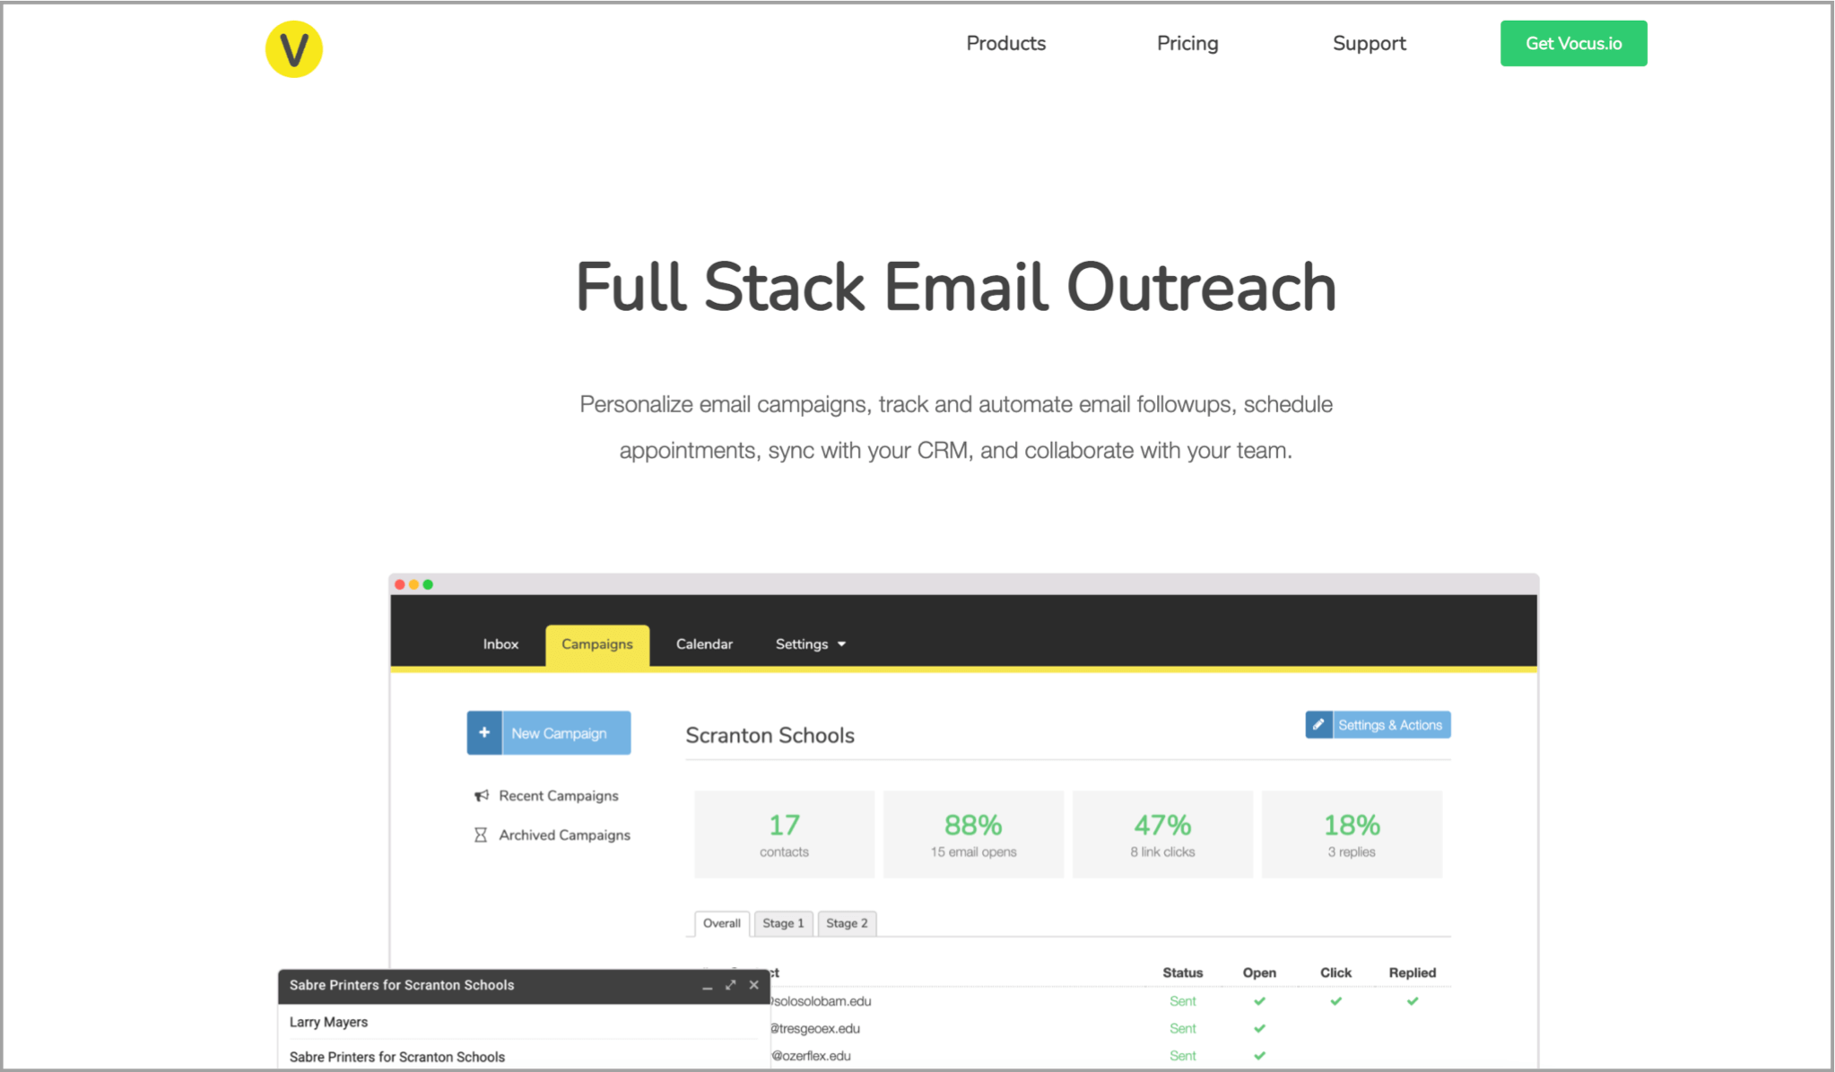Screen dimensions: 1835x1072
Task: Select the Stage 1 tab
Action: click(x=783, y=923)
